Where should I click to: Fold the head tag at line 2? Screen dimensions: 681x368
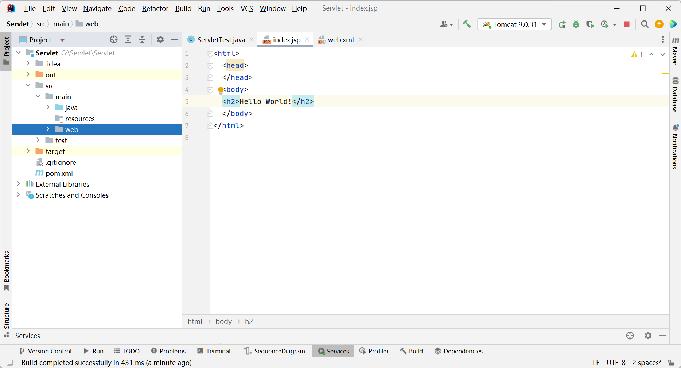[210, 66]
